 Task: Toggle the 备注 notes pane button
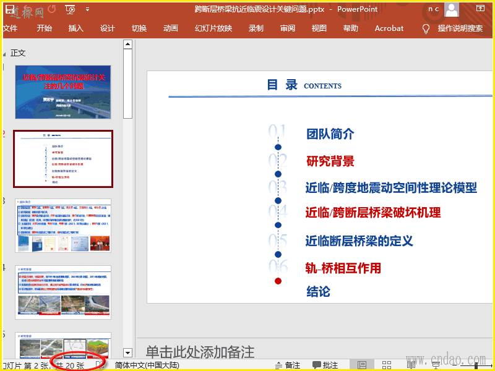(x=287, y=365)
